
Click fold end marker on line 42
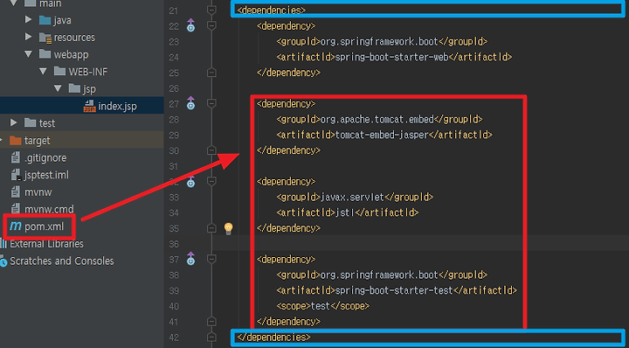click(211, 338)
